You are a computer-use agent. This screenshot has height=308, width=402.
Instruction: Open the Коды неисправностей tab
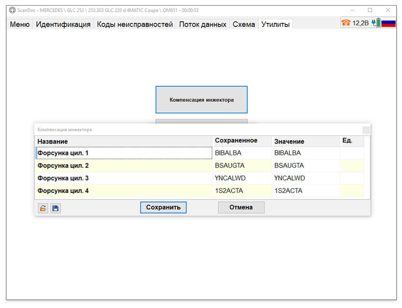pyautogui.click(x=135, y=25)
